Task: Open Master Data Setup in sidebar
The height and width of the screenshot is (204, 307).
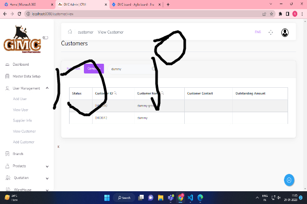Action: (26, 76)
